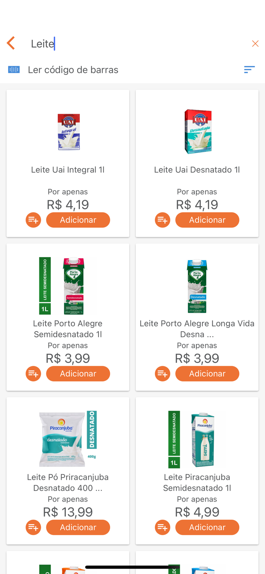Viewport: 265px width, 574px height.
Task: Open the sort options icon top right
Action: click(x=249, y=70)
